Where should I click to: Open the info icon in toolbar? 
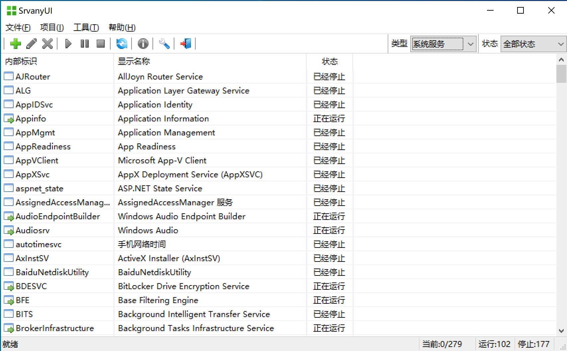pos(143,44)
